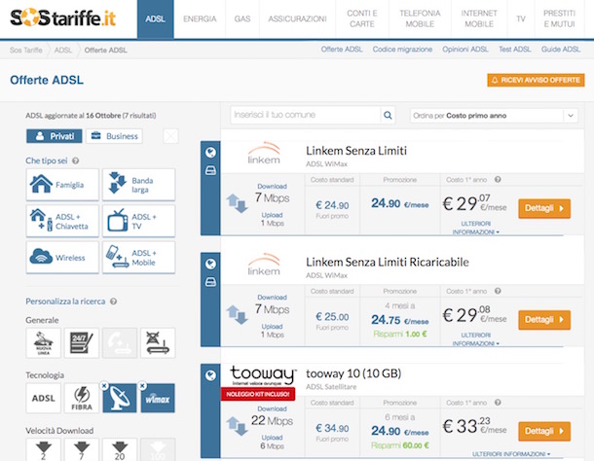This screenshot has height=461, width=594.
Task: Open the Energia main menu
Action: pyautogui.click(x=200, y=18)
